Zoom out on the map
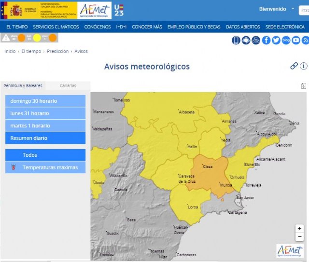This screenshot has height=262, width=309. (x=300, y=236)
